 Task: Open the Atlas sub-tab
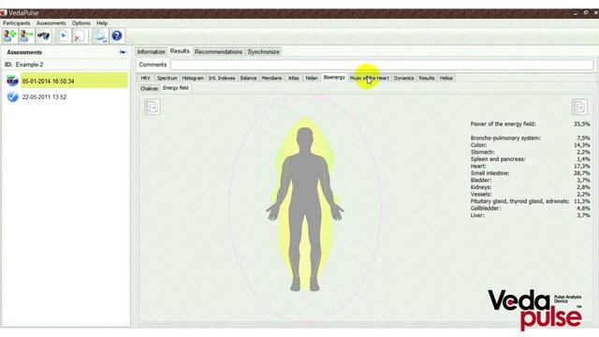click(x=293, y=78)
